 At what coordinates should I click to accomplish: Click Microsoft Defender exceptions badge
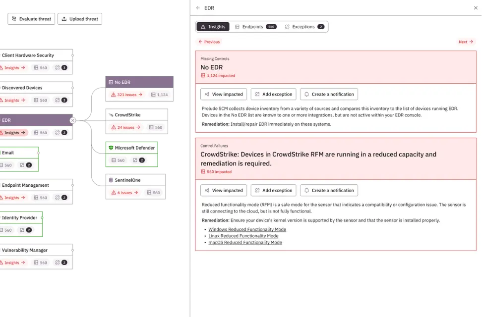click(138, 160)
